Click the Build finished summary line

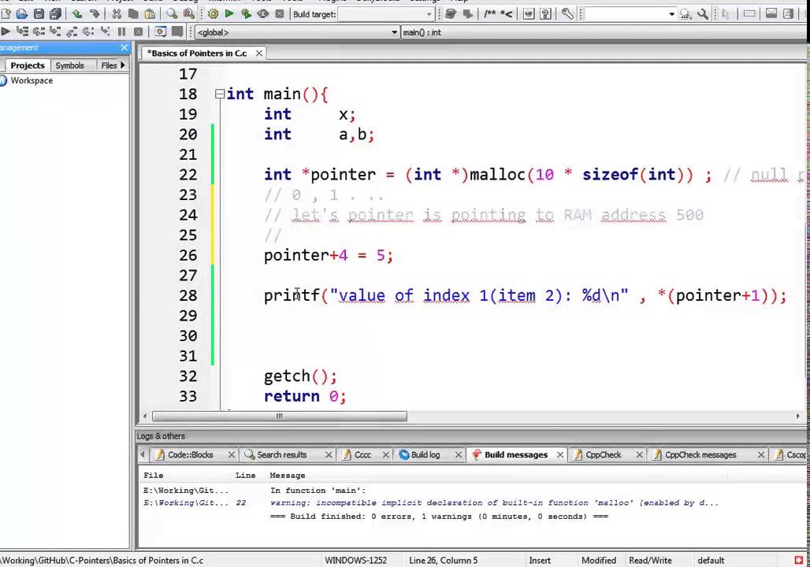439,516
